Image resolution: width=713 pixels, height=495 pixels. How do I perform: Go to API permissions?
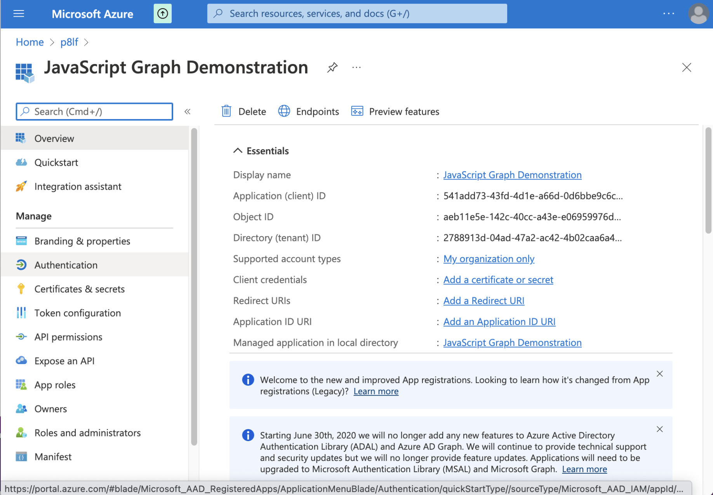[68, 337]
